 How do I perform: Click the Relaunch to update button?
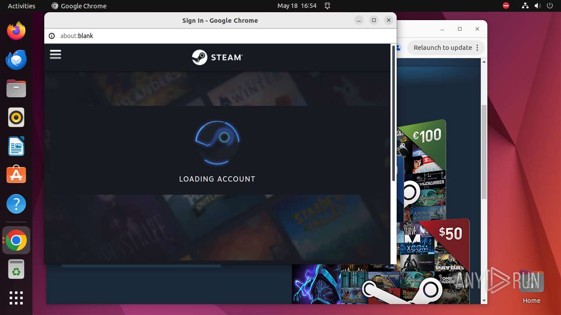coord(443,48)
